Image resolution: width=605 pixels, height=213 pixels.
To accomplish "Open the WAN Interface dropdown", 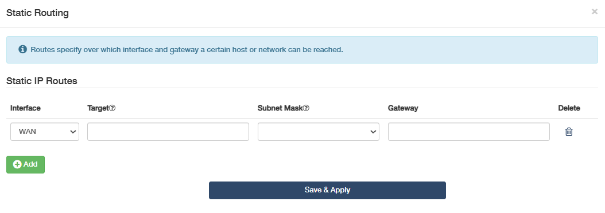I will pyautogui.click(x=45, y=132).
